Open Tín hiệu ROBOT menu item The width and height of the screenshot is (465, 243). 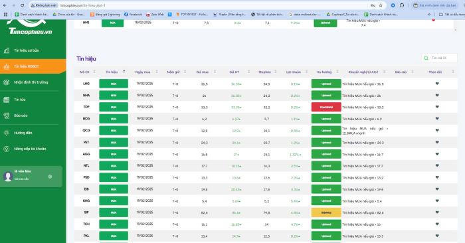pos(33,66)
